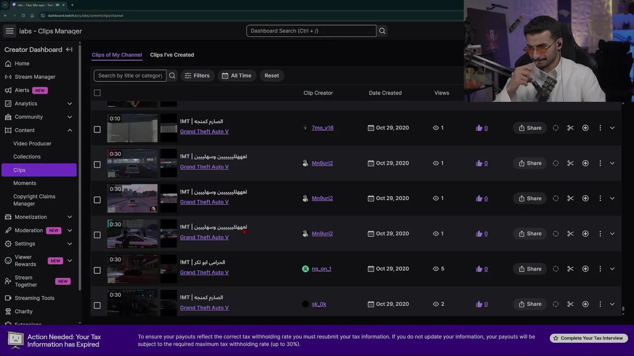
Task: Collapse the Content sidebar section
Action: [69, 130]
